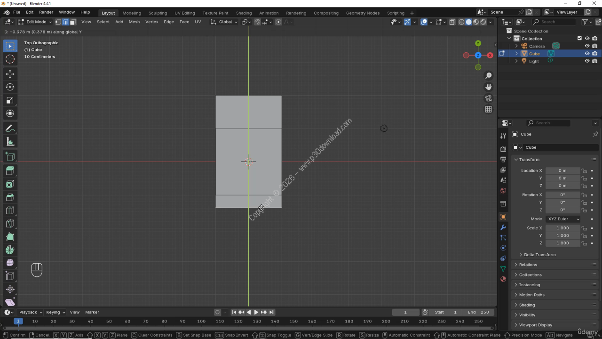Switch to perspective/orthographic grid icon
Image resolution: width=602 pixels, height=339 pixels.
point(489,109)
